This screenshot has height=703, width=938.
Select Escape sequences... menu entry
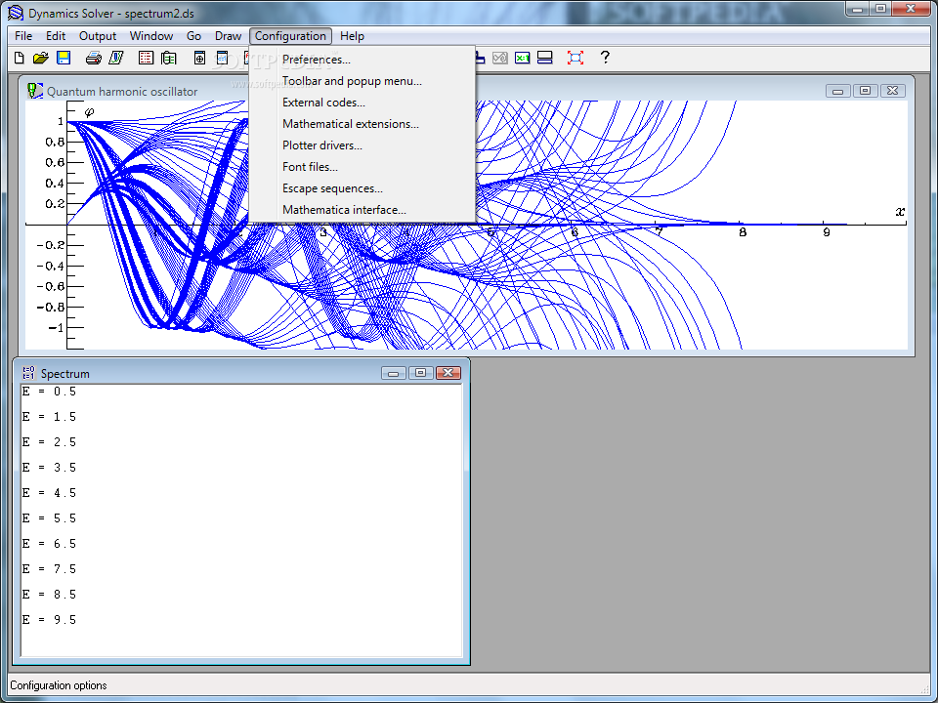click(362, 188)
